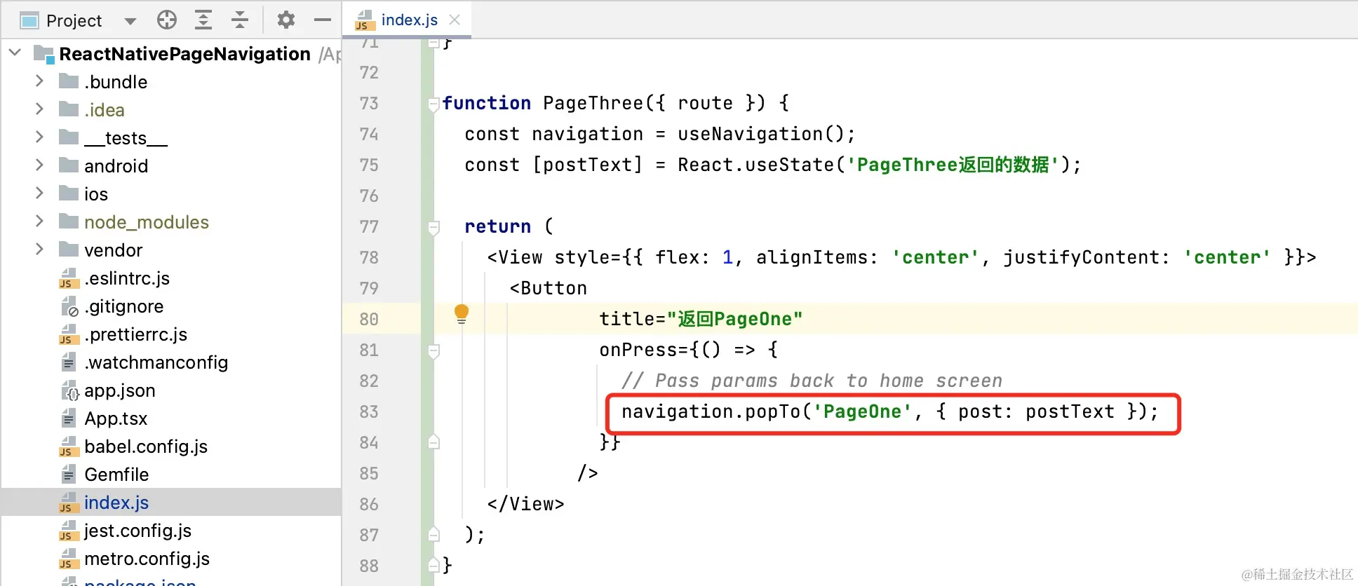Select the .idea folder icon
The height and width of the screenshot is (586, 1358).
click(x=69, y=109)
